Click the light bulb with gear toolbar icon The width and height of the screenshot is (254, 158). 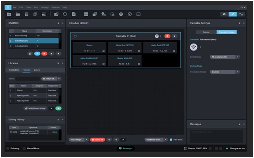coord(103,14)
